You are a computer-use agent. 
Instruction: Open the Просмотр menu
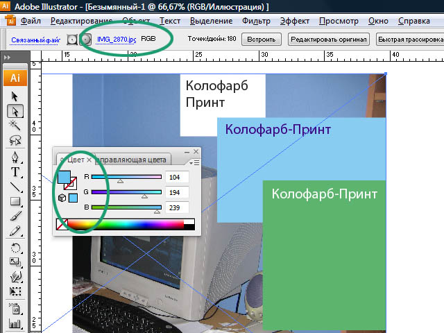[339, 21]
